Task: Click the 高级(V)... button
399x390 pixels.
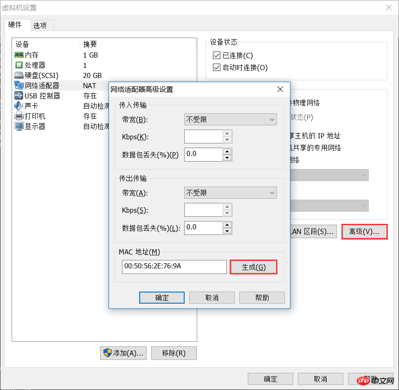Action: tap(364, 232)
